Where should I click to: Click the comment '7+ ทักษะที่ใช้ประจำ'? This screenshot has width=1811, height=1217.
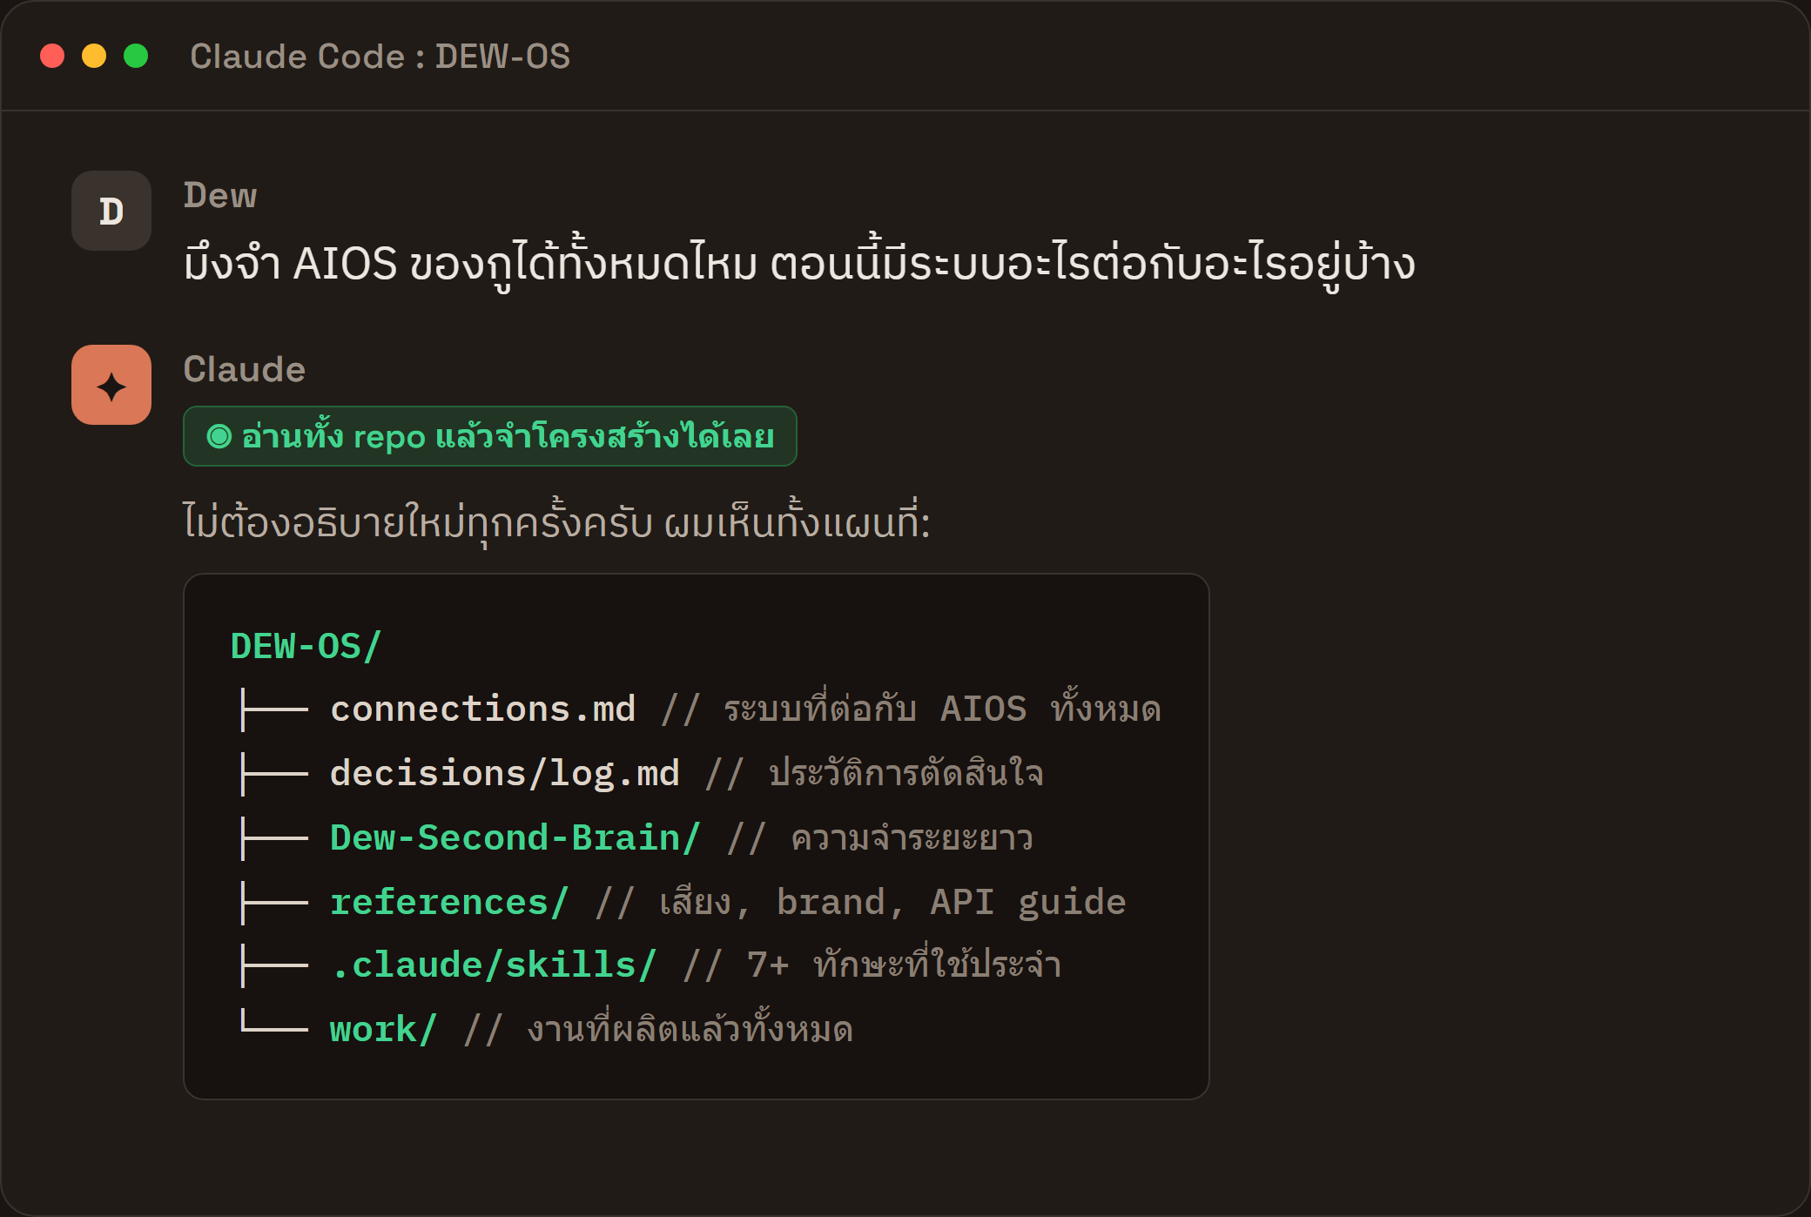point(904,964)
